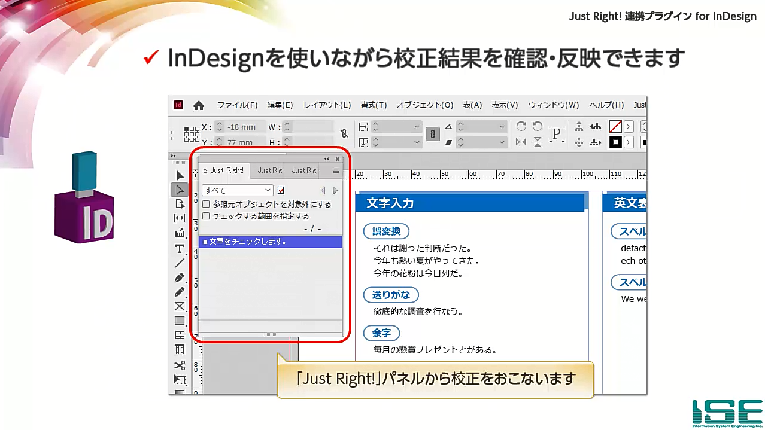Toggle the red checkbox beside すべて dropdown

pos(281,191)
